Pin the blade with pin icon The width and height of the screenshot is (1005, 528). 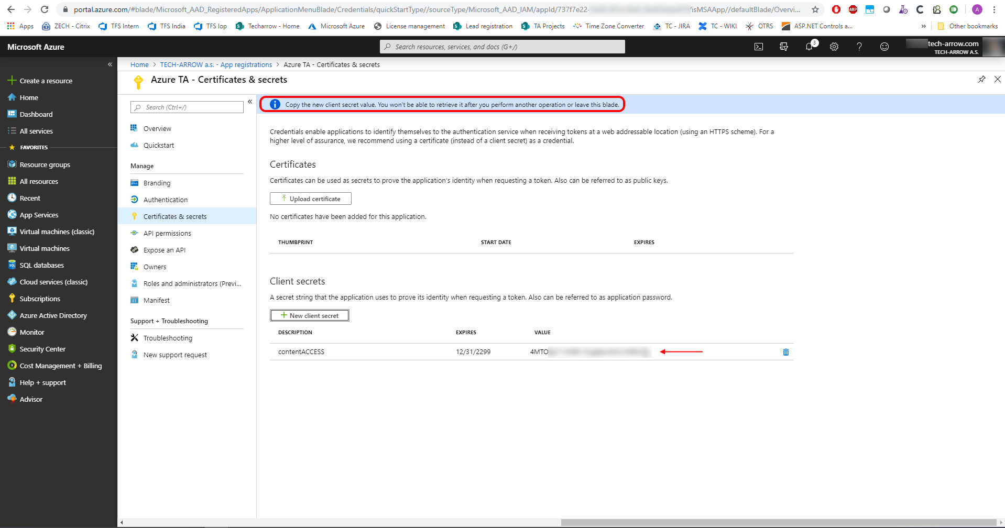click(x=981, y=79)
